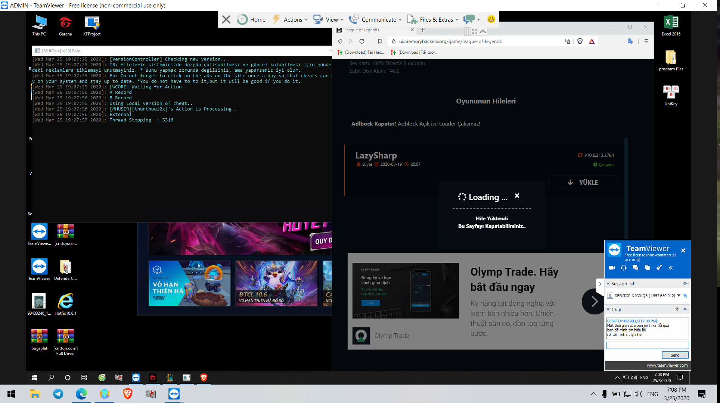This screenshot has width=720, height=404.
Task: Close the TeamViewer session with toolbar X
Action: pyautogui.click(x=226, y=19)
